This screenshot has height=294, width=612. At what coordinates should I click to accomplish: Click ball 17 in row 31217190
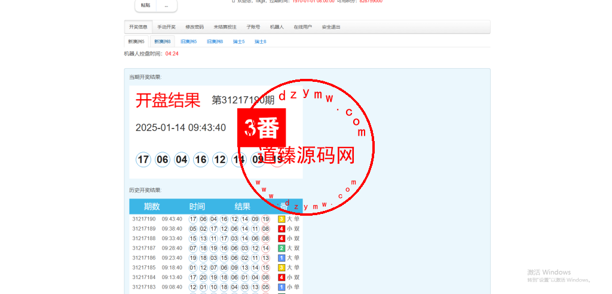[193, 219]
